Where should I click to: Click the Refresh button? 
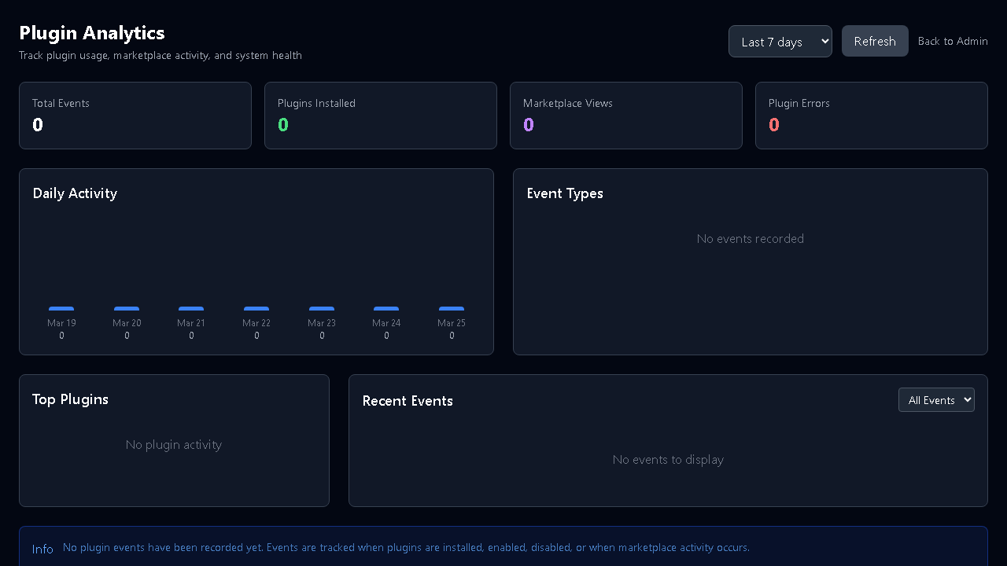(875, 41)
